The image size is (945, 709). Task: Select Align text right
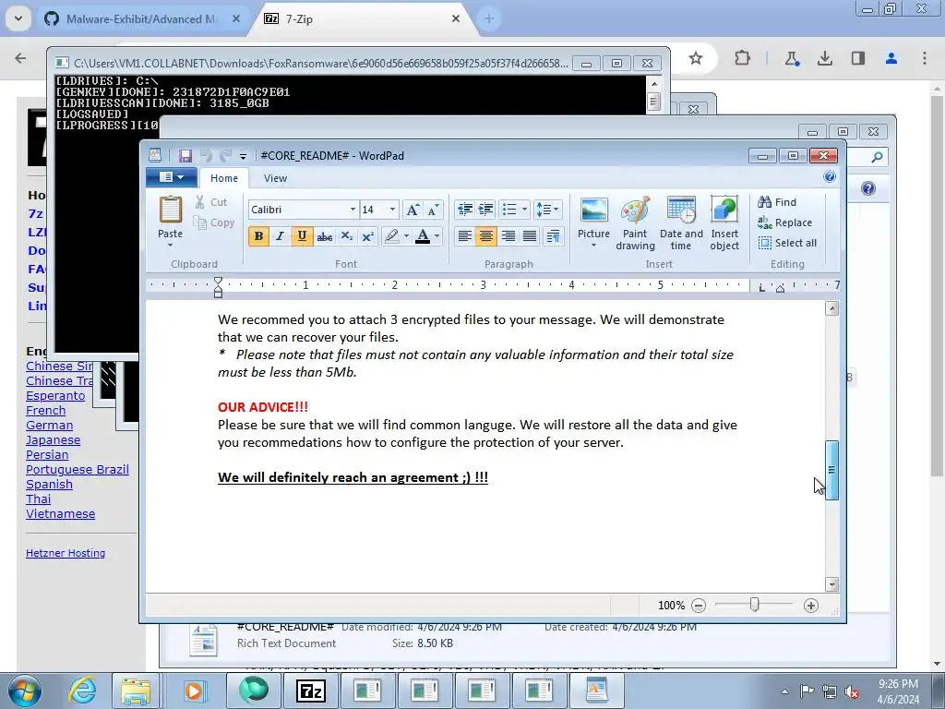coord(508,235)
